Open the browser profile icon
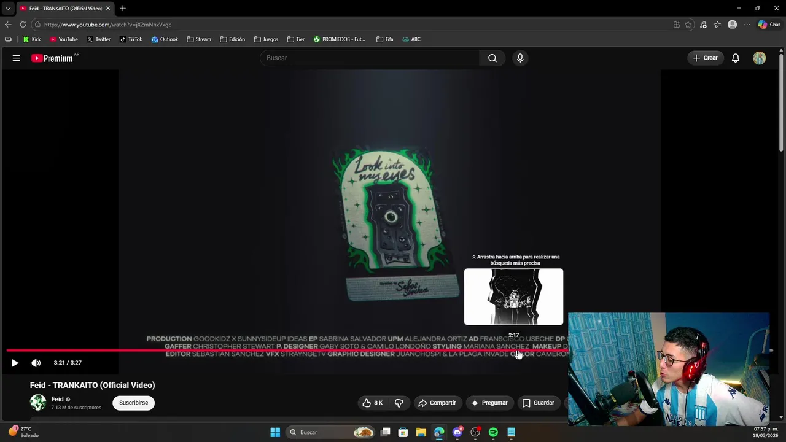786x442 pixels. [x=732, y=25]
